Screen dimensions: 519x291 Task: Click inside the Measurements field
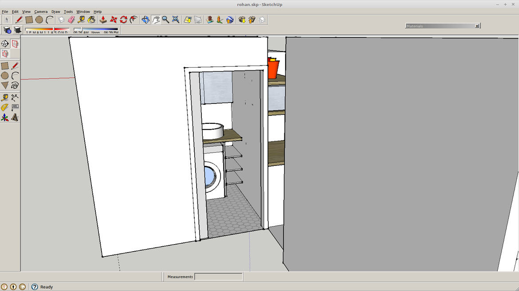218,276
